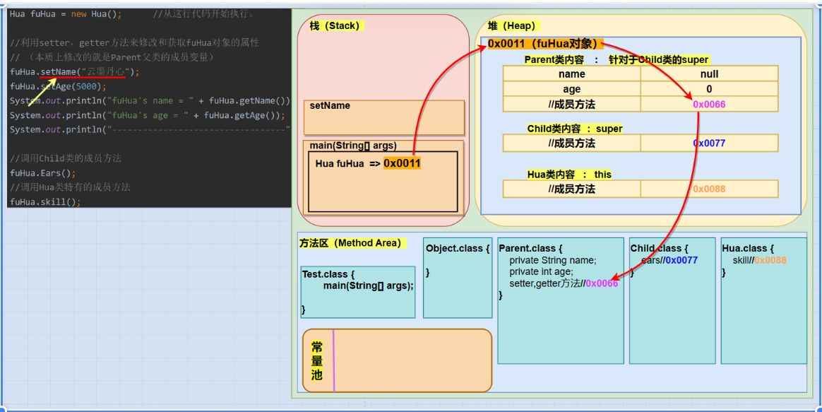
Task: Select 'private String name;' in Parent.class
Action: click(x=553, y=260)
